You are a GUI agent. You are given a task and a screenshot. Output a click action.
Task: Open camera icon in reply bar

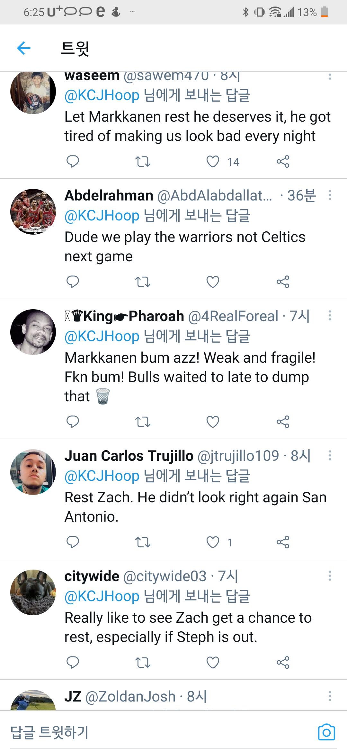(x=326, y=732)
